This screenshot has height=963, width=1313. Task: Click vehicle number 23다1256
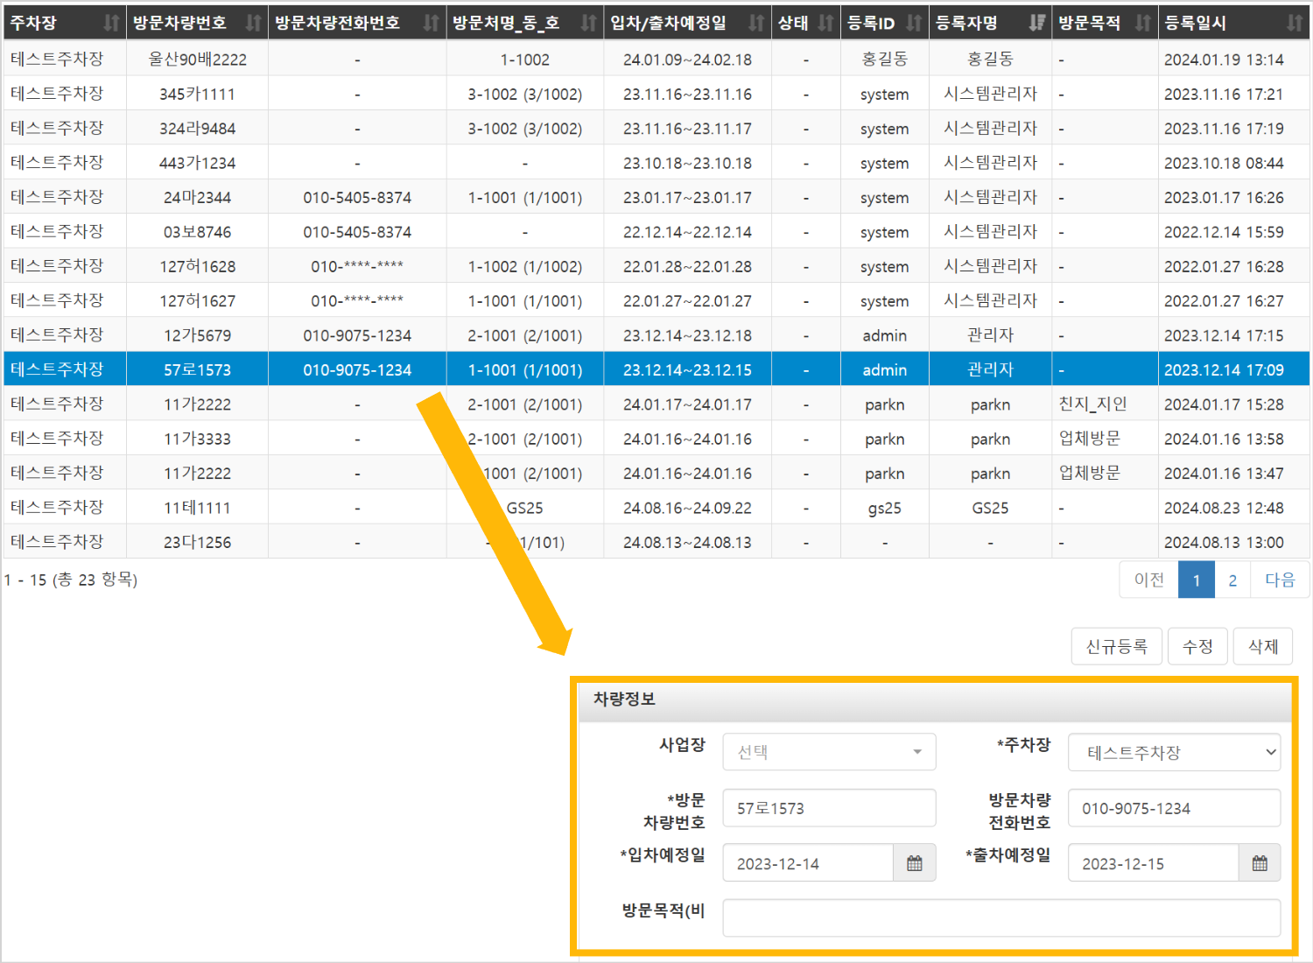(198, 542)
